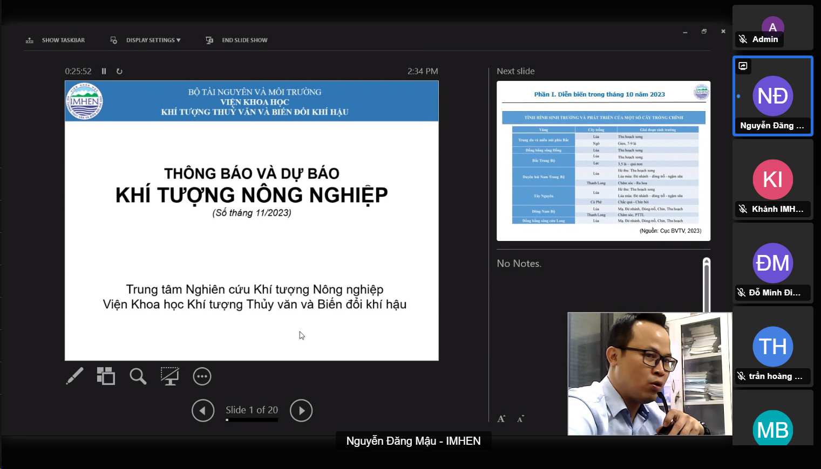
Task: Select Khánh IMH participant avatar
Action: tap(772, 180)
